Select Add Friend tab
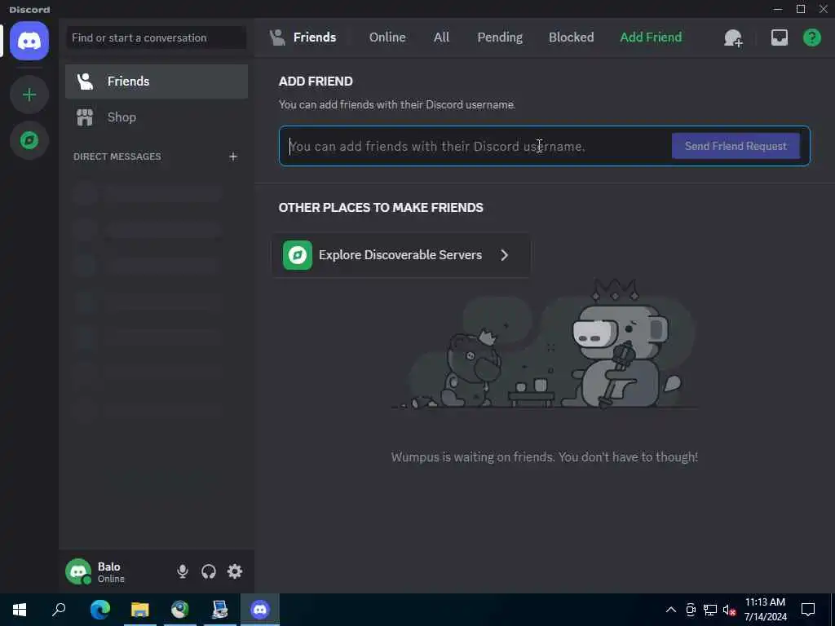The width and height of the screenshot is (835, 626). 651,37
